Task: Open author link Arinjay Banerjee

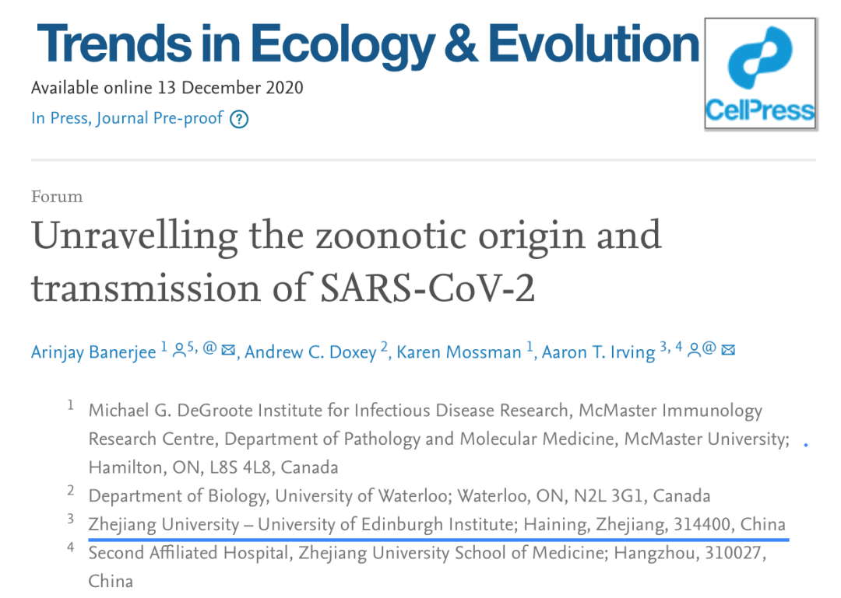Action: coord(93,352)
